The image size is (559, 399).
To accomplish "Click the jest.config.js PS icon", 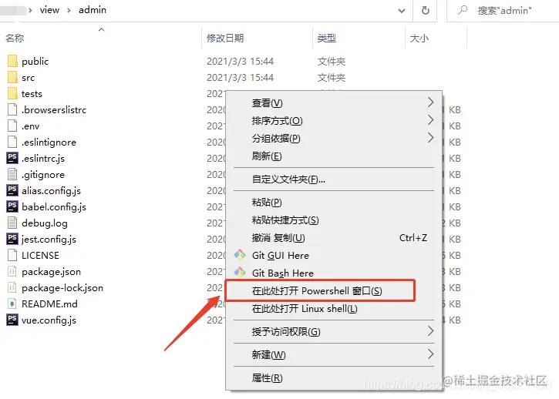I will (x=12, y=239).
